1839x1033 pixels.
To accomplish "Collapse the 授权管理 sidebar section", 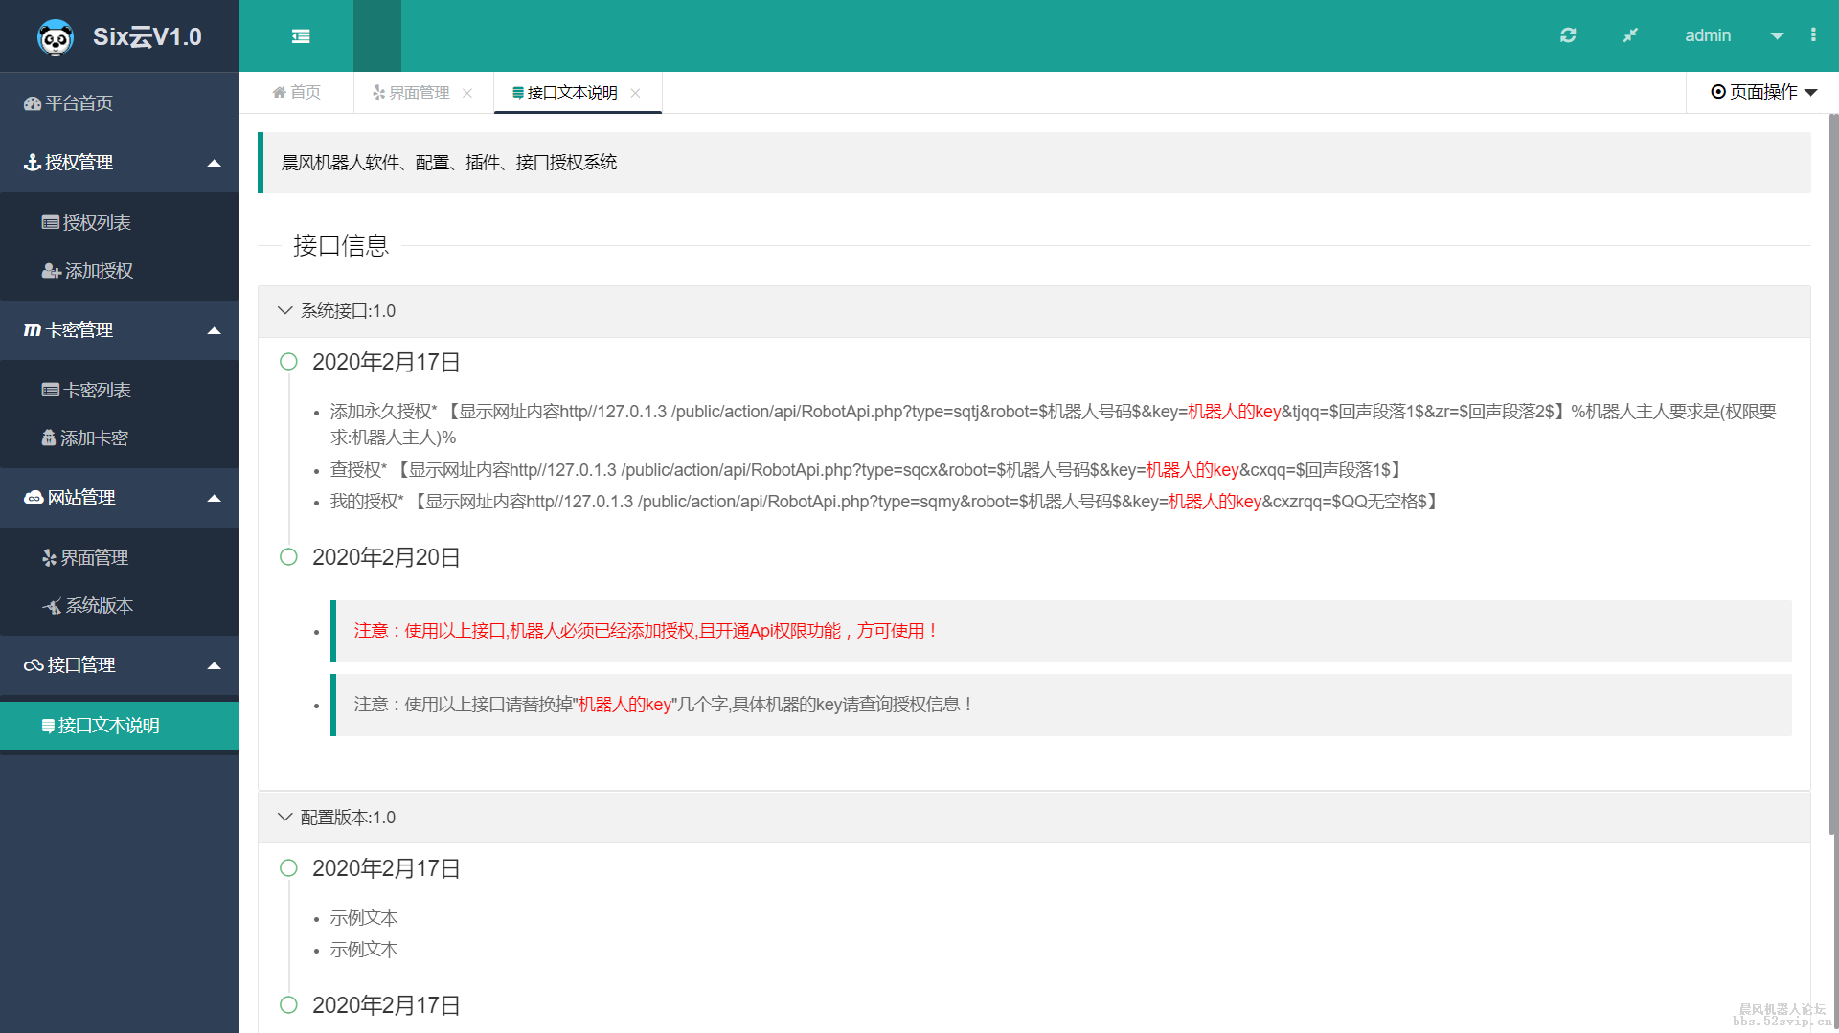I will [214, 163].
